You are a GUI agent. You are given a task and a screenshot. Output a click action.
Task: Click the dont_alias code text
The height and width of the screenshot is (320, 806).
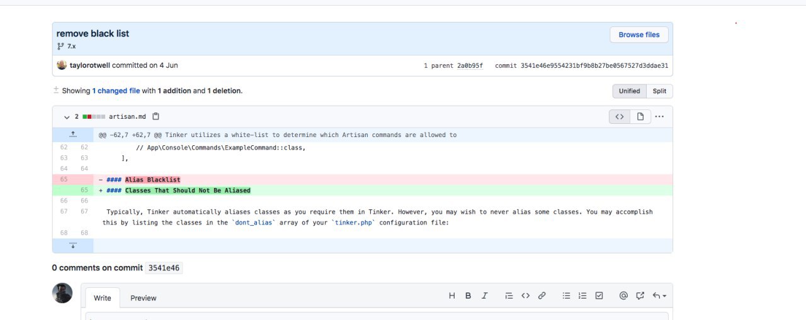click(255, 223)
